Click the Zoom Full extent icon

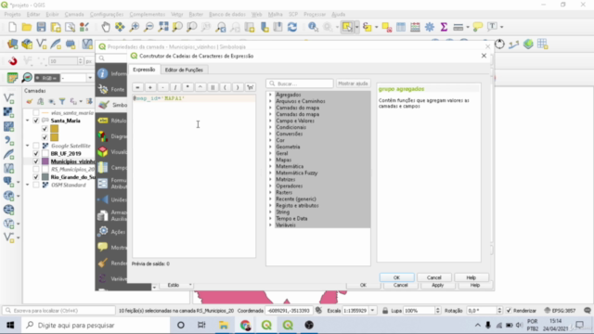[163, 27]
